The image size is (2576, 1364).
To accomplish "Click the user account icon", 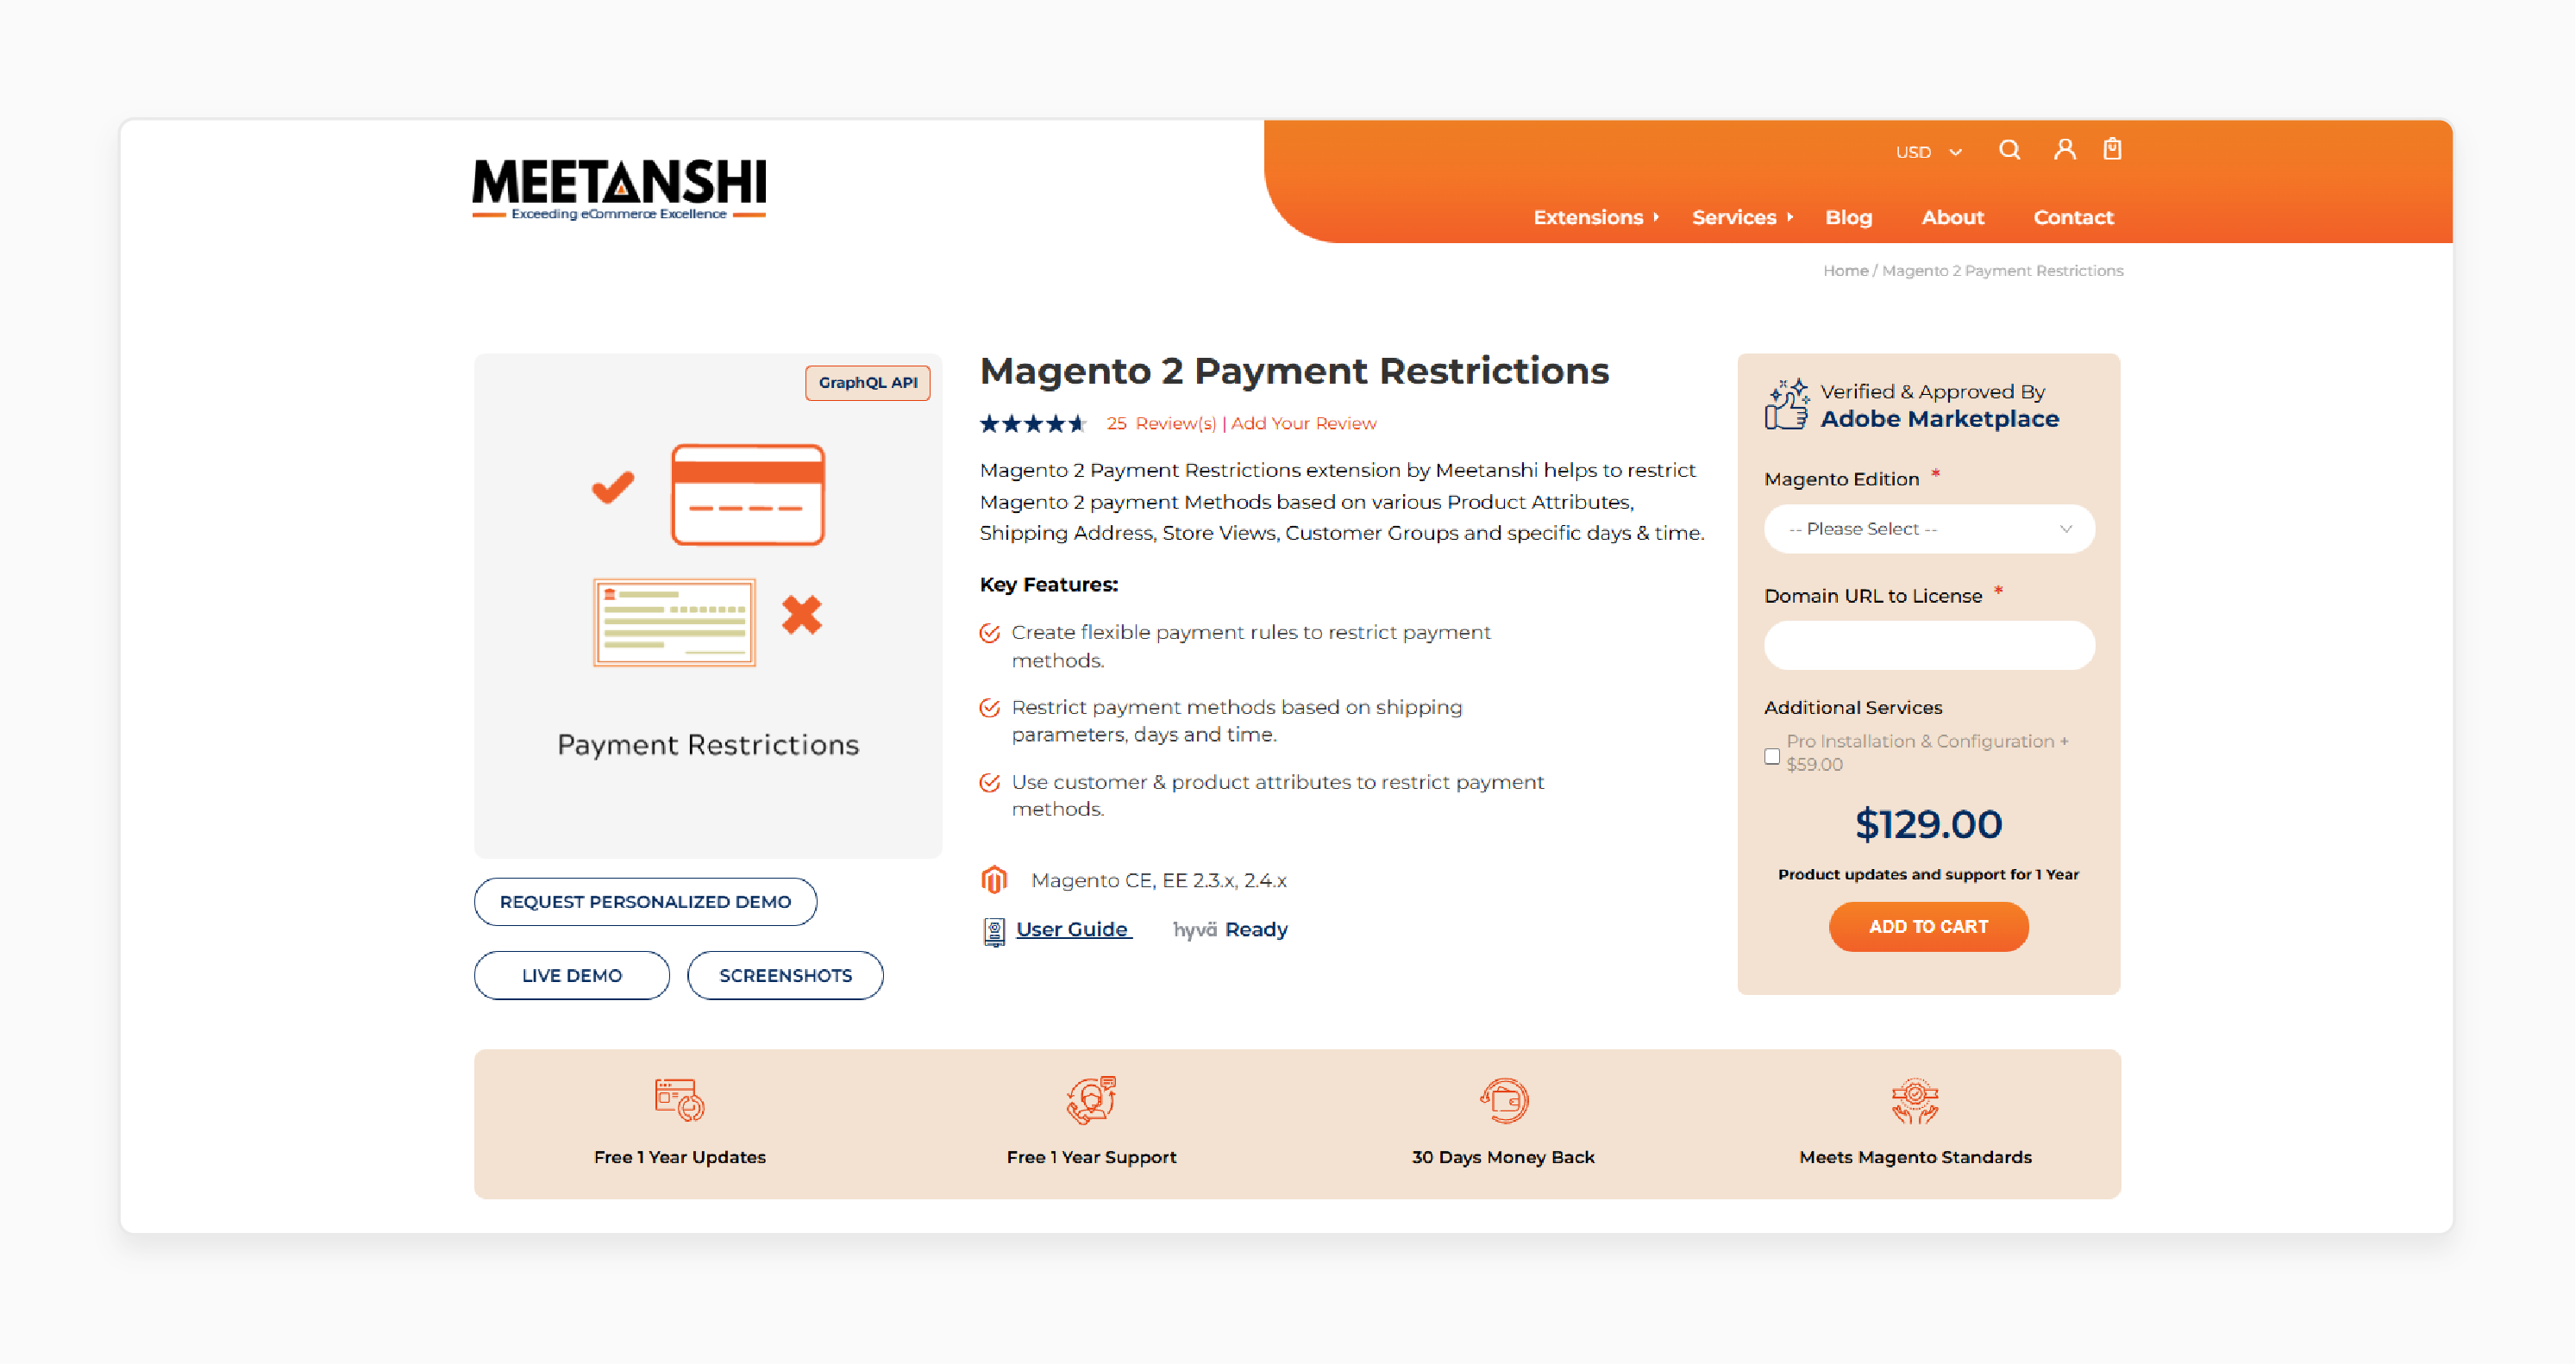I will click(x=2061, y=152).
